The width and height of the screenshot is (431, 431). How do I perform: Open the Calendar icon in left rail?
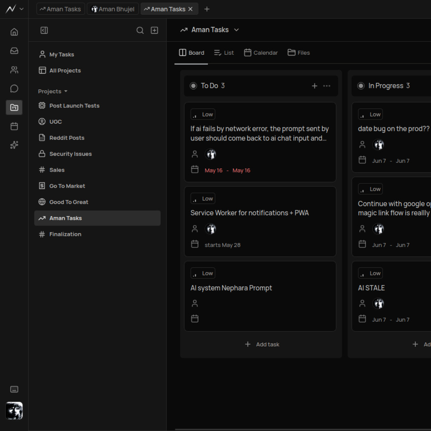tap(14, 126)
